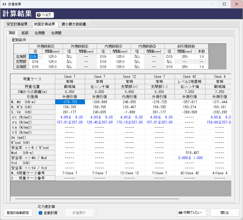Click the distance value 3.850
The width and height of the screenshot is (243, 220).
pyautogui.click(x=130, y=92)
